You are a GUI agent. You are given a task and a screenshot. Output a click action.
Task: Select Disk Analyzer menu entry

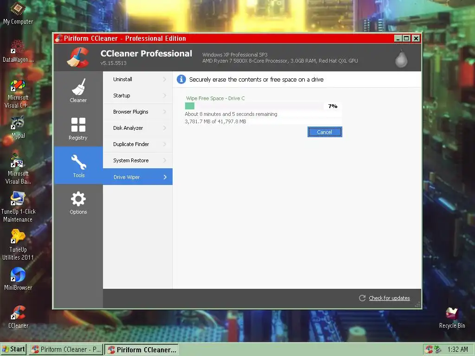(x=138, y=128)
